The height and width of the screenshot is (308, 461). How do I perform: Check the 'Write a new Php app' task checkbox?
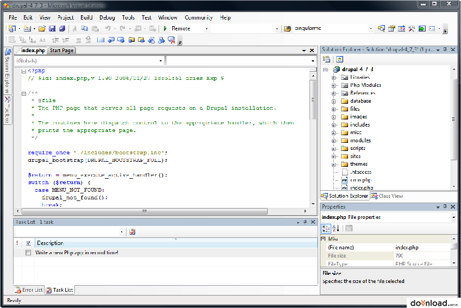(x=28, y=253)
